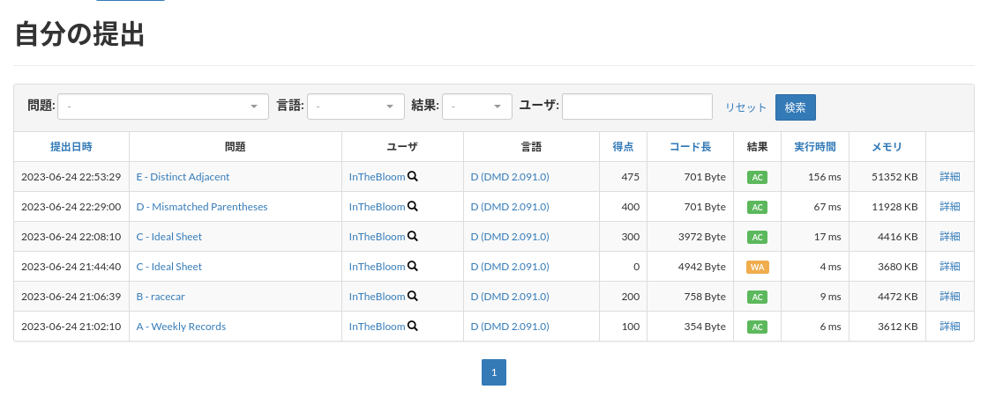Magnifier icon in 21:44:40 Ideal Sheet row
Screen dimensions: 988x397
pos(413,266)
